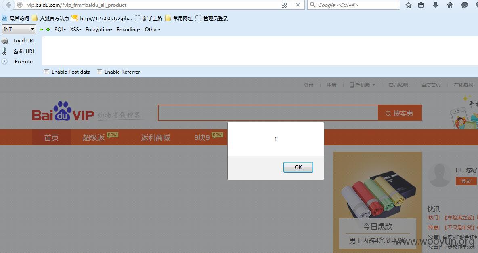Screen dimensions: 478x253
Task: Click 男士内裤4条 product caption
Action: [x=377, y=240]
